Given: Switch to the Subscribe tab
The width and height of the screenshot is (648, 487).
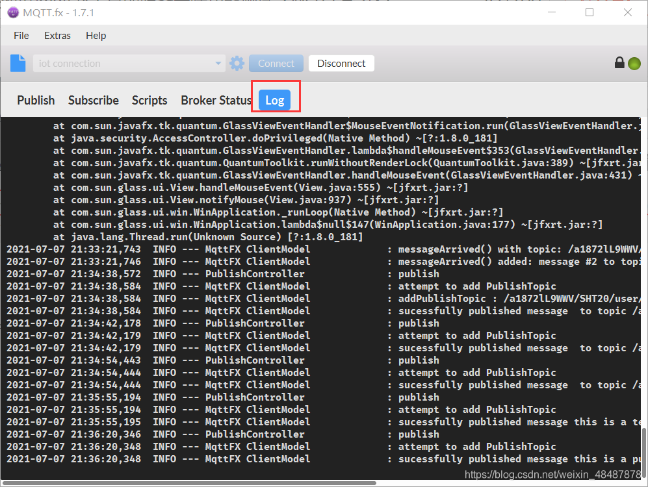Looking at the screenshot, I should 94,100.
